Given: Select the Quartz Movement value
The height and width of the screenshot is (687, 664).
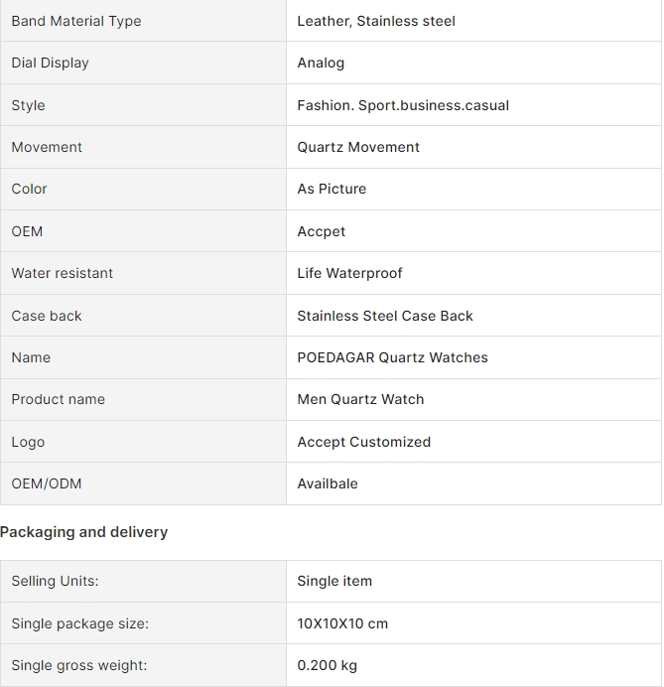Looking at the screenshot, I should (x=358, y=147).
